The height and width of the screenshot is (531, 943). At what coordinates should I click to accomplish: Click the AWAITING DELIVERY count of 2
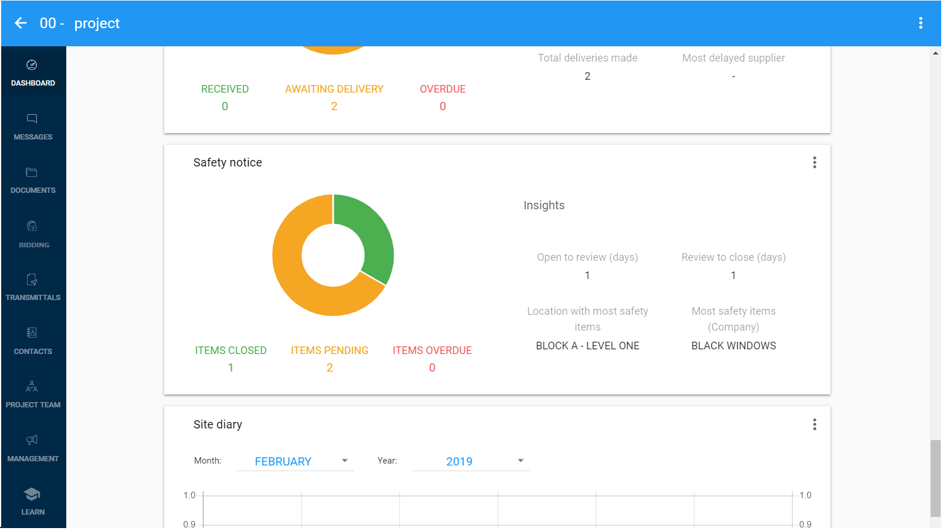pos(334,106)
